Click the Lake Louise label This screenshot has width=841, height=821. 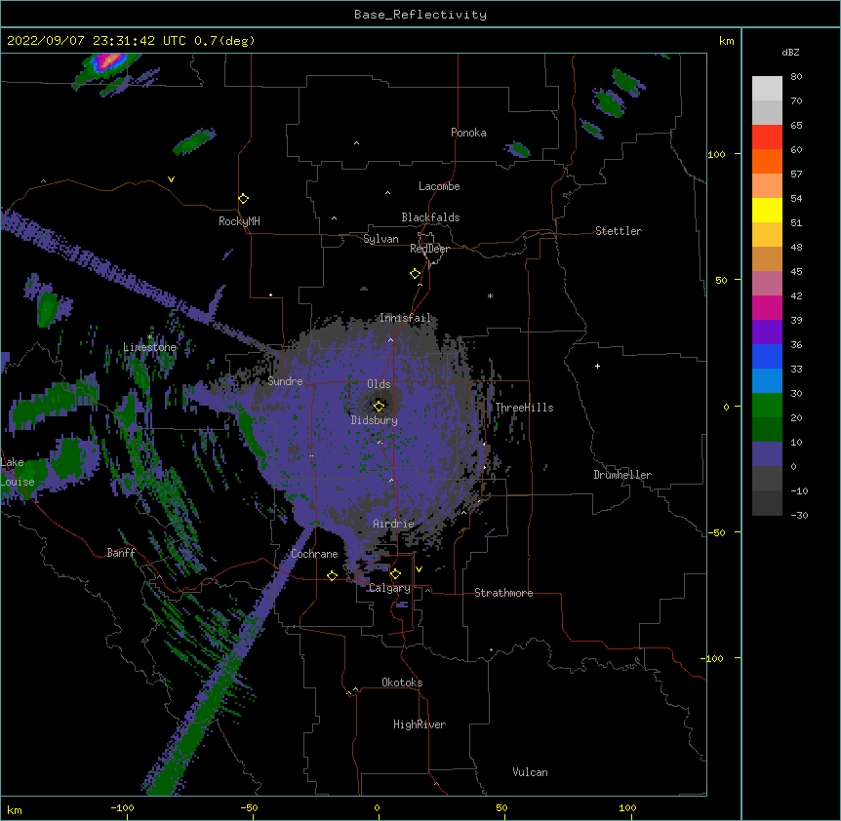tap(18, 472)
